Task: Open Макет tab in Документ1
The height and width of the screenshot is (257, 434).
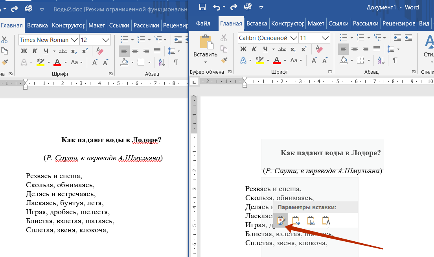Action: (x=316, y=24)
